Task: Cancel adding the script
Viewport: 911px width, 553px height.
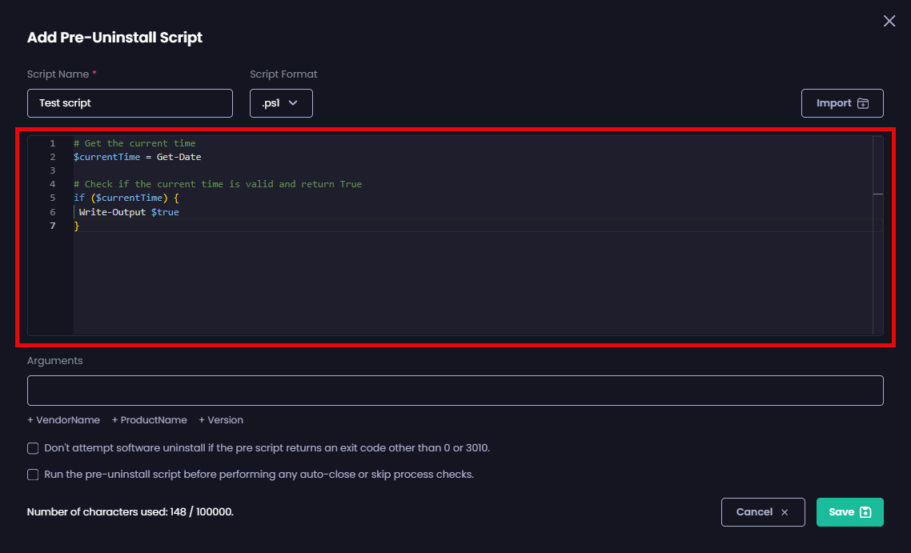Action: pyautogui.click(x=762, y=512)
